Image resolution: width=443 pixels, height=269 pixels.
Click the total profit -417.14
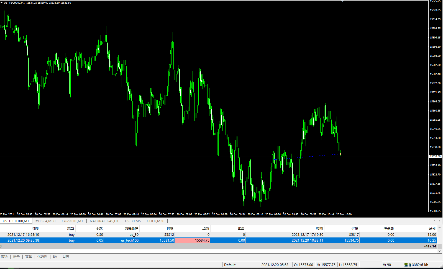430,246
